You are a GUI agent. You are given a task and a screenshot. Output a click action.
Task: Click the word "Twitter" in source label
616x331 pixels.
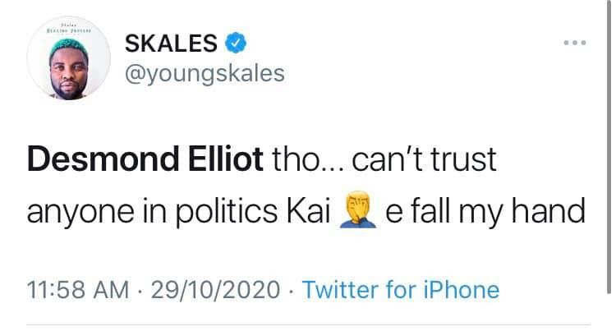coord(340,290)
